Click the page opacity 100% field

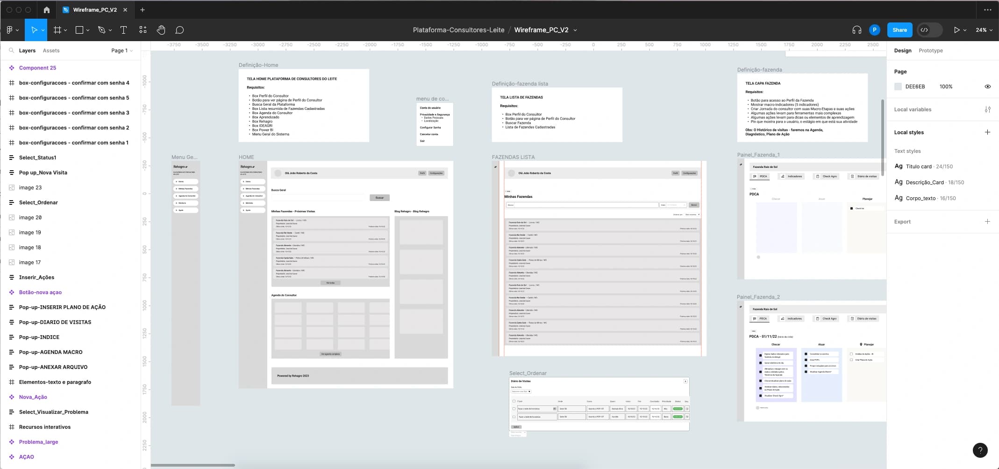tap(946, 87)
